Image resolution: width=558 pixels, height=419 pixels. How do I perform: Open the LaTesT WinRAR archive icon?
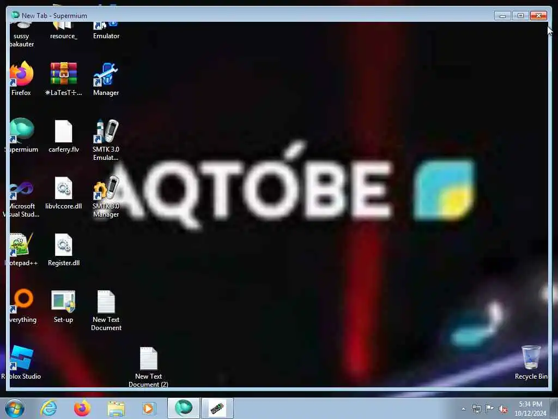point(64,78)
